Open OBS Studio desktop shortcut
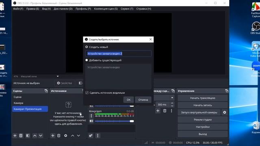 [x=256, y=28]
